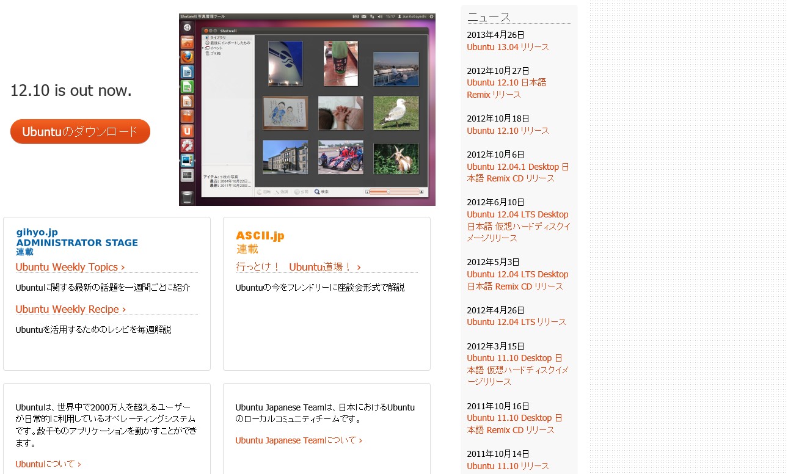Viewport: 788px width, 474px height.
Task: Visit the 行っとけ！ Ubuntu道場！ link
Action: coord(299,267)
